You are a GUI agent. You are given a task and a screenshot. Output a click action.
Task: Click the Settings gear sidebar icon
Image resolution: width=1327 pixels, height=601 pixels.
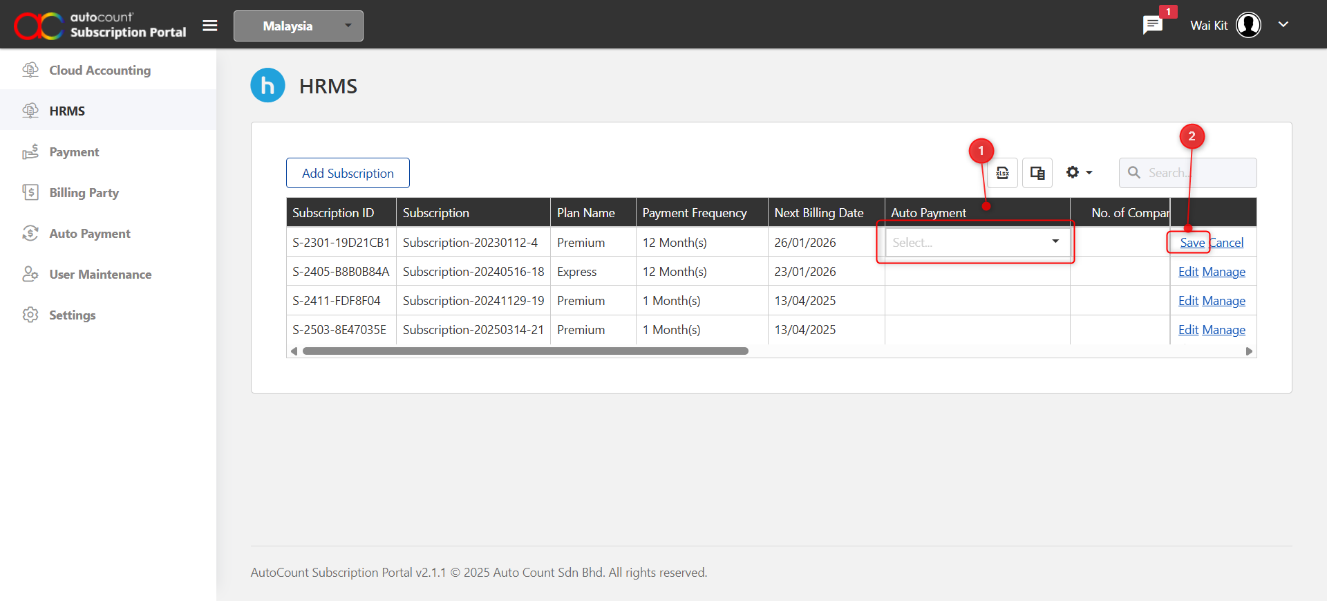click(30, 315)
